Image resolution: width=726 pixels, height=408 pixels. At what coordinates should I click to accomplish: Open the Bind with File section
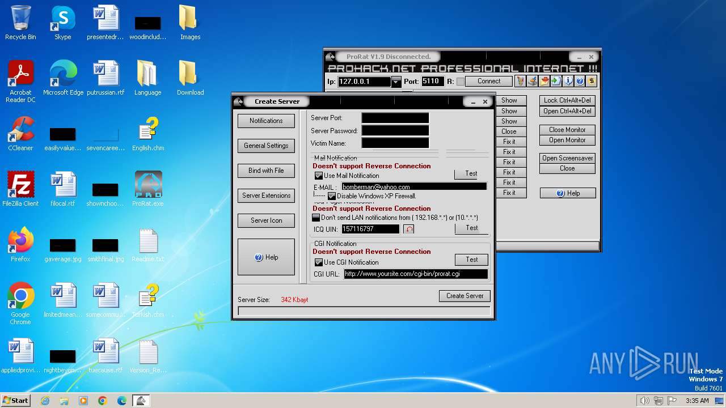pos(266,171)
